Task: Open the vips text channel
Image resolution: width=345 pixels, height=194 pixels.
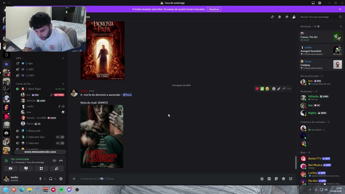Action: 40,63
